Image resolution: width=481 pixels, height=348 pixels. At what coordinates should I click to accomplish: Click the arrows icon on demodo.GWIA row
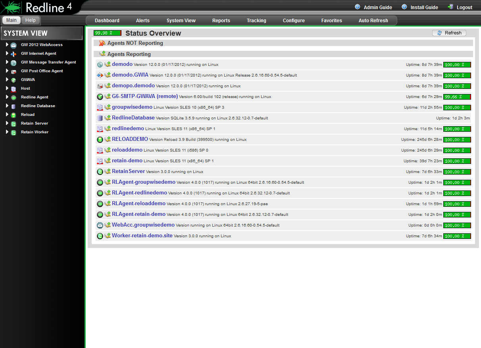point(100,75)
